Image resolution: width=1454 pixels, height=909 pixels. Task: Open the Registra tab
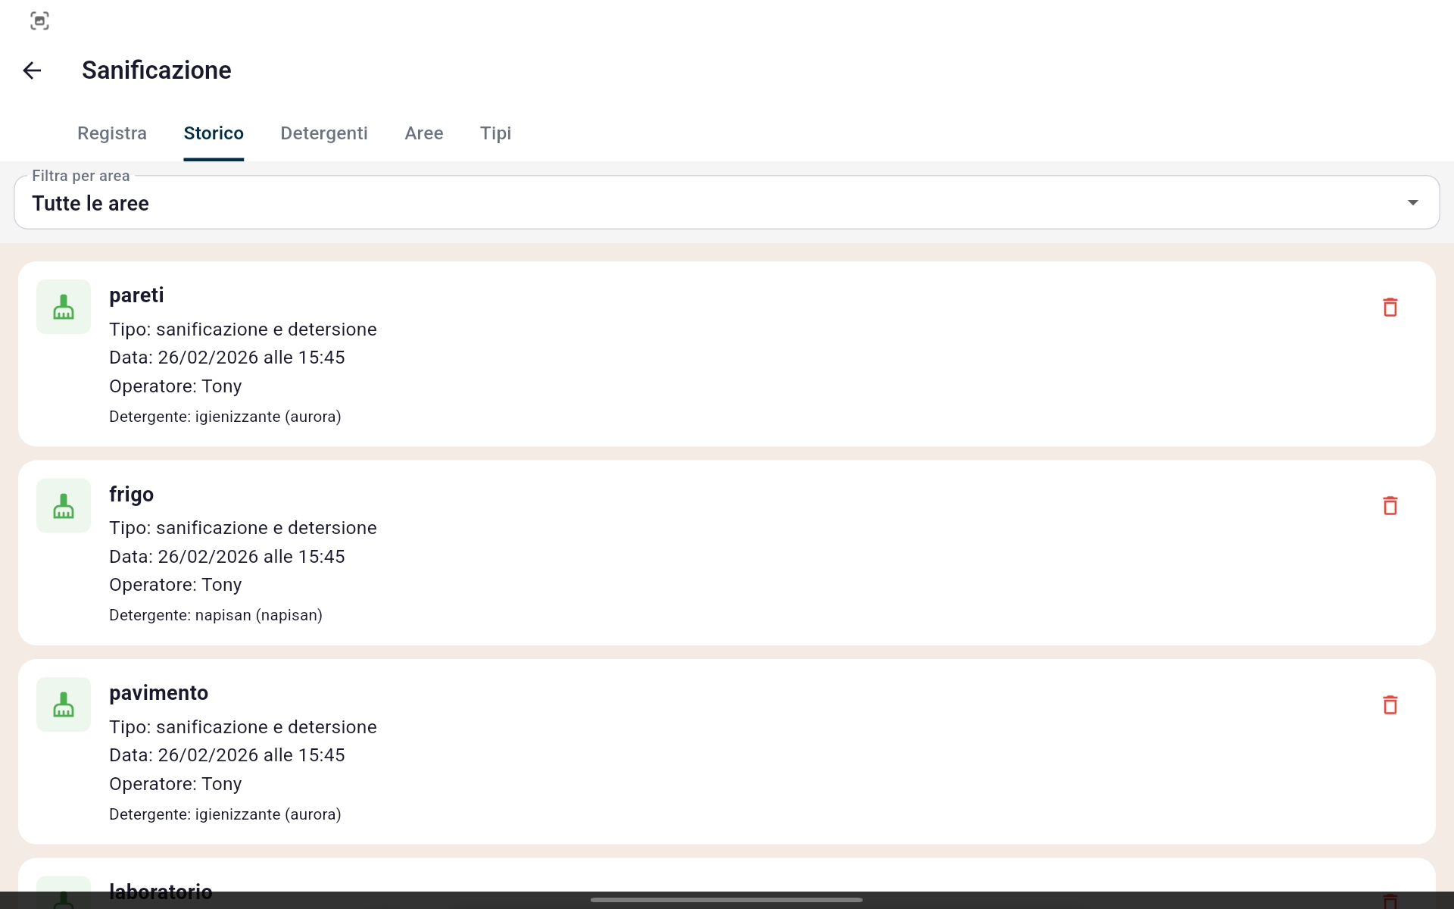tap(112, 133)
